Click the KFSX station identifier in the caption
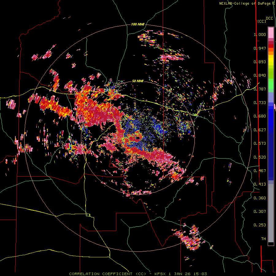Viewport: 276px width, 276px height. (x=160, y=274)
